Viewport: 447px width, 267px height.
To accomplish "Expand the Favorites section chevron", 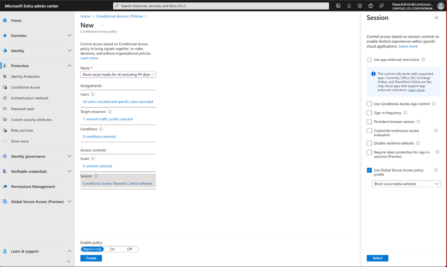I will click(69, 36).
